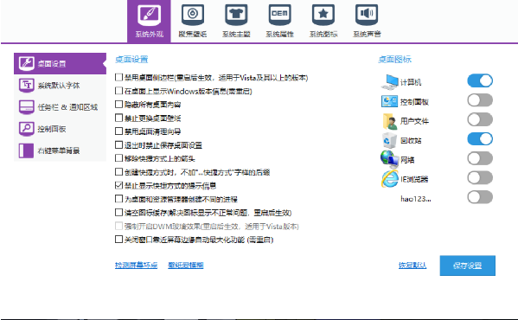Check 清空图标缓存 option

[x=118, y=213]
